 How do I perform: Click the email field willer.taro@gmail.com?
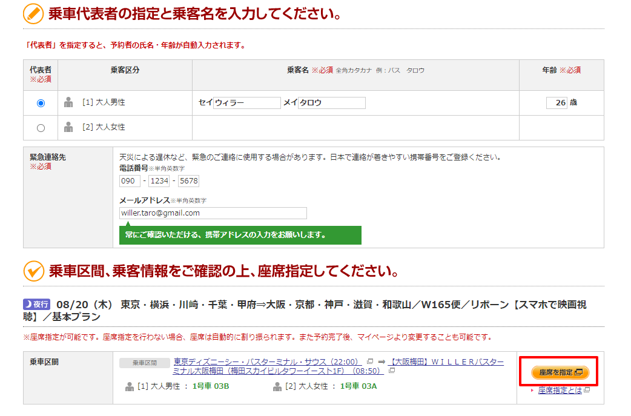point(213,213)
